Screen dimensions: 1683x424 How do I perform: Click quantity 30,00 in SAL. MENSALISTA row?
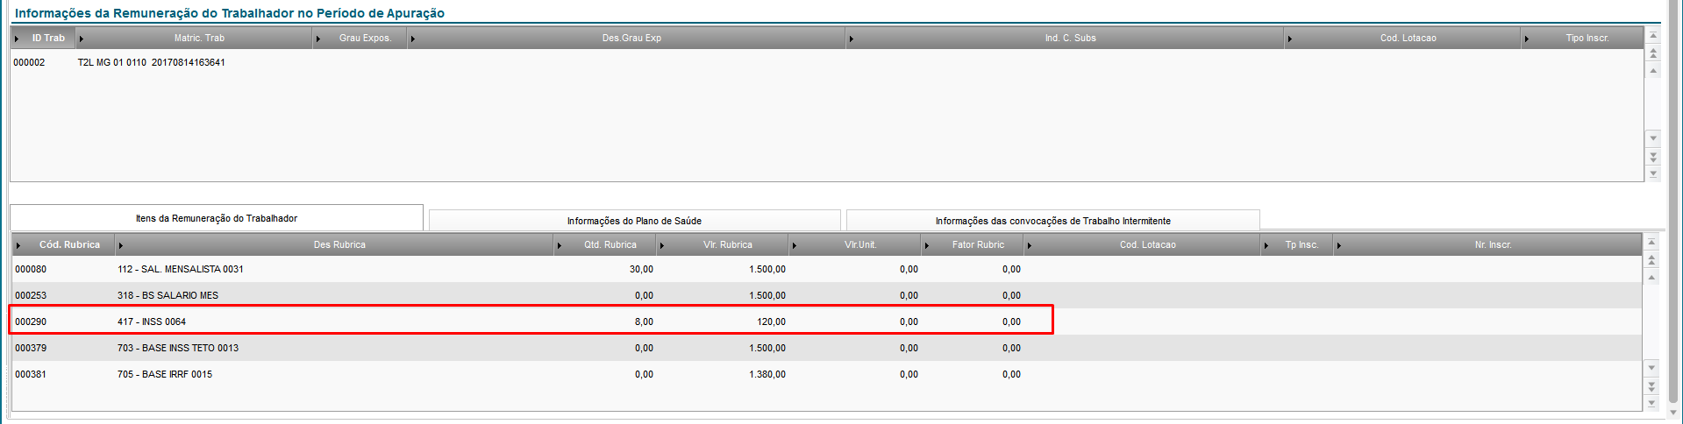pyautogui.click(x=641, y=269)
